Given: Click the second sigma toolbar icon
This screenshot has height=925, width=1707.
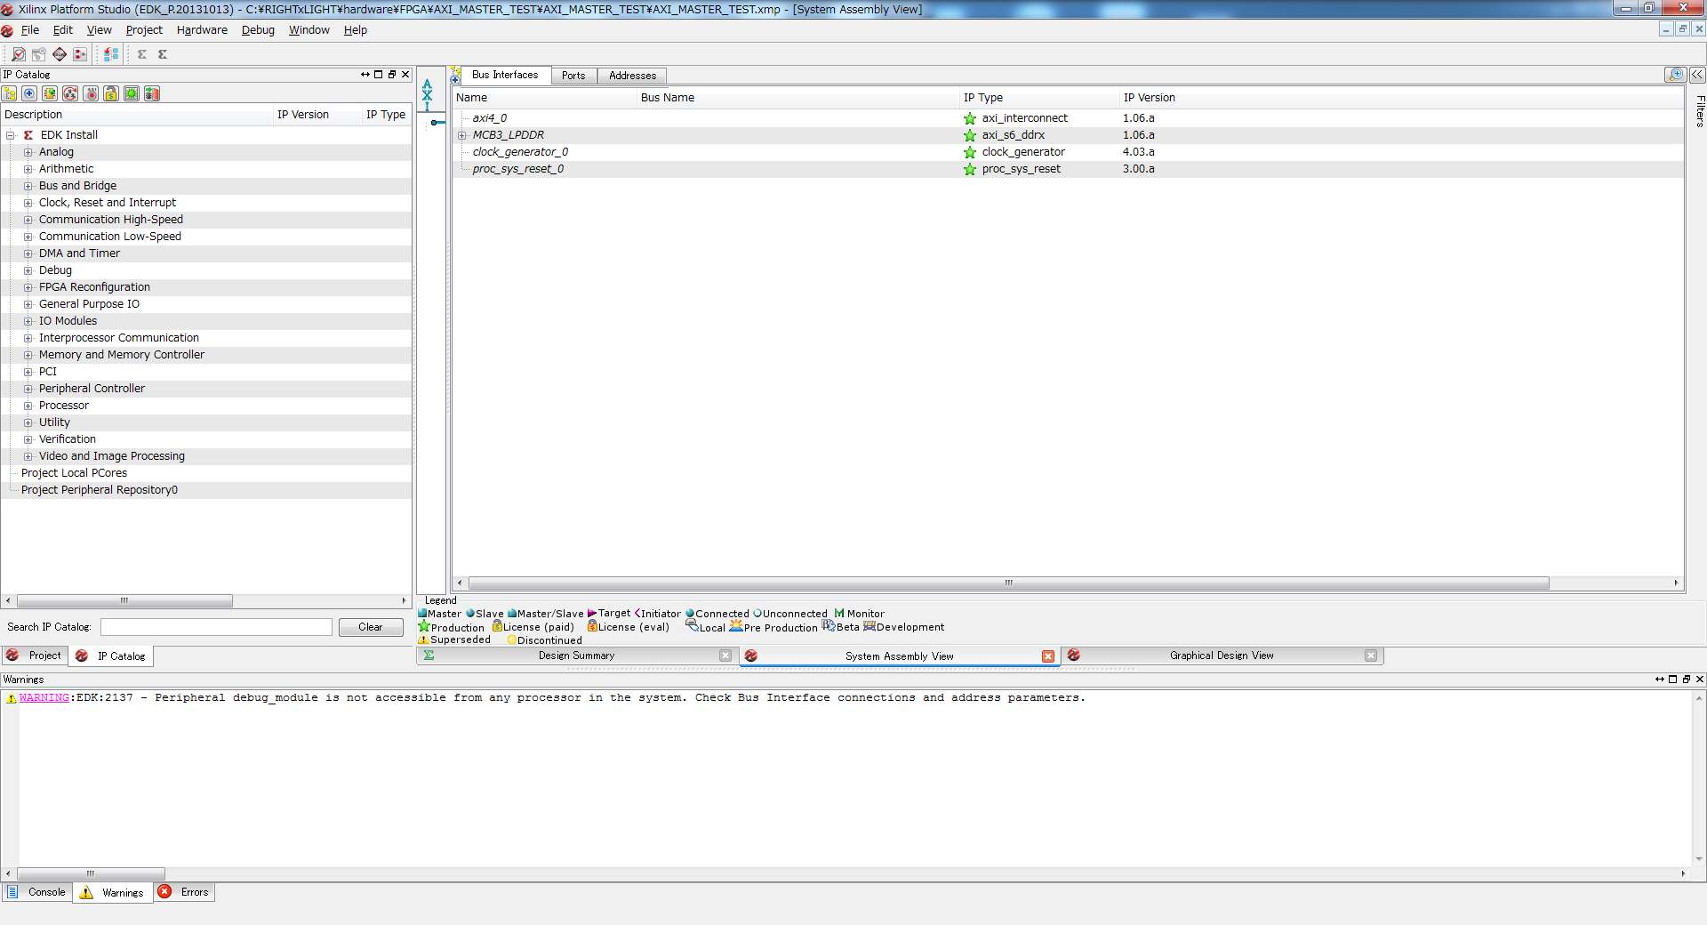Looking at the screenshot, I should [163, 54].
